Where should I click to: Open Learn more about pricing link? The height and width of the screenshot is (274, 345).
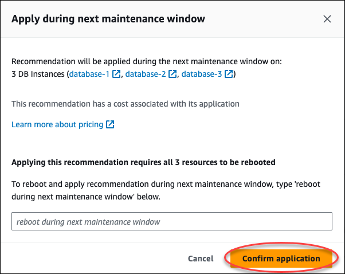tap(57, 124)
